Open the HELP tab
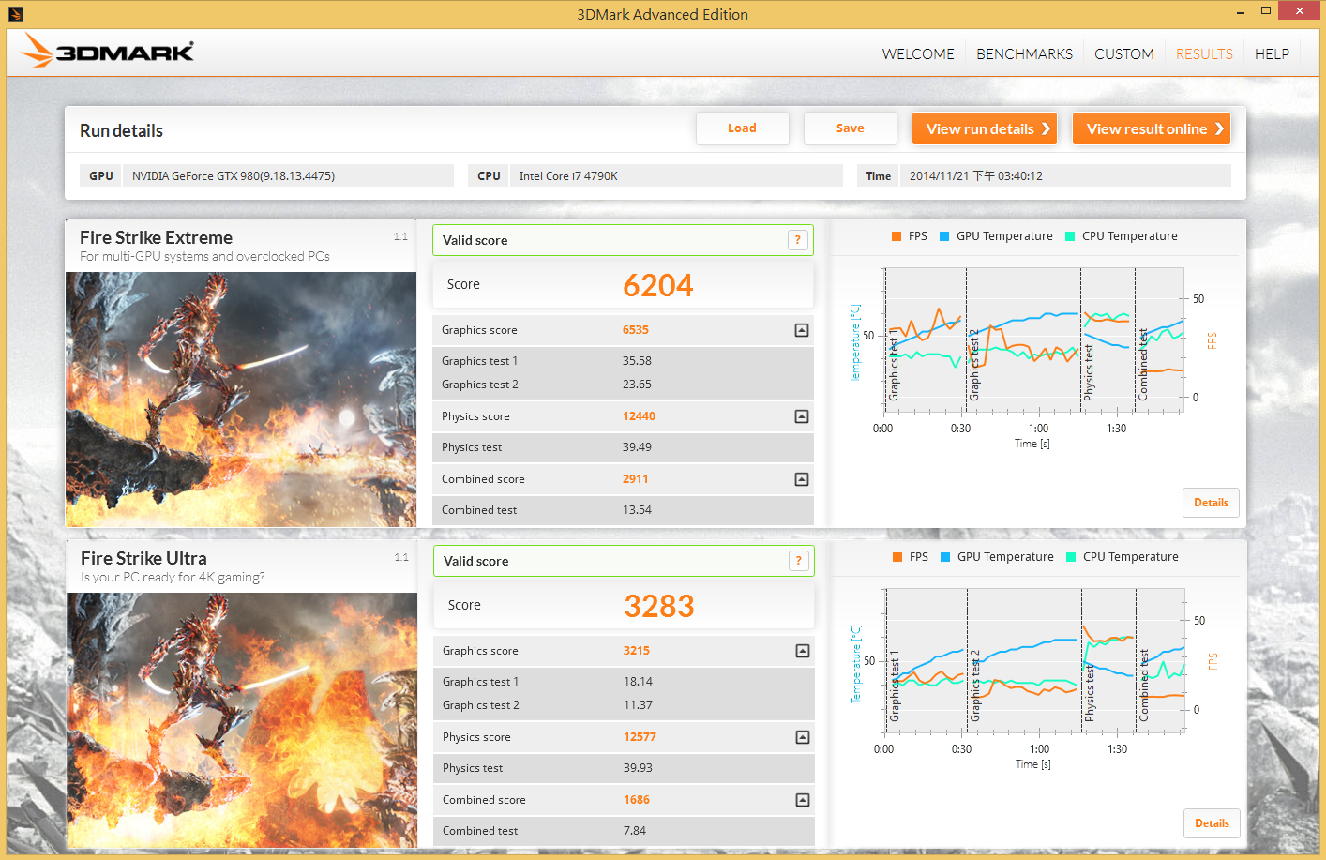Image resolution: width=1326 pixels, height=860 pixels. point(1272,54)
